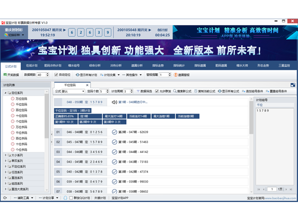Visit the www.baobaojihua.com link
The width and height of the screenshot is (298, 217).
pyautogui.click(x=280, y=198)
